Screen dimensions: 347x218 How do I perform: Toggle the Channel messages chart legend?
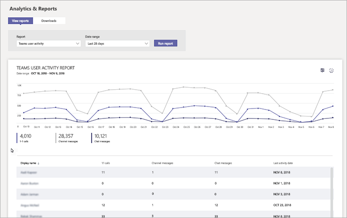coord(67,137)
